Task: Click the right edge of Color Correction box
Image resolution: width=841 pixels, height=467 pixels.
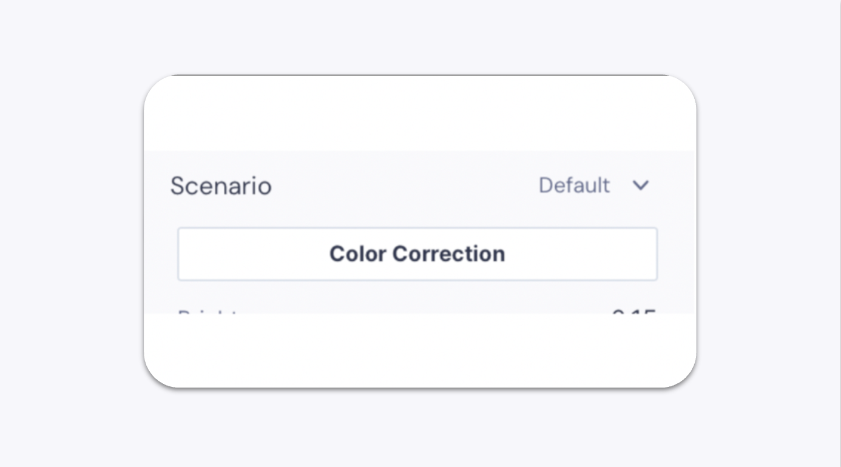Action: (657, 254)
